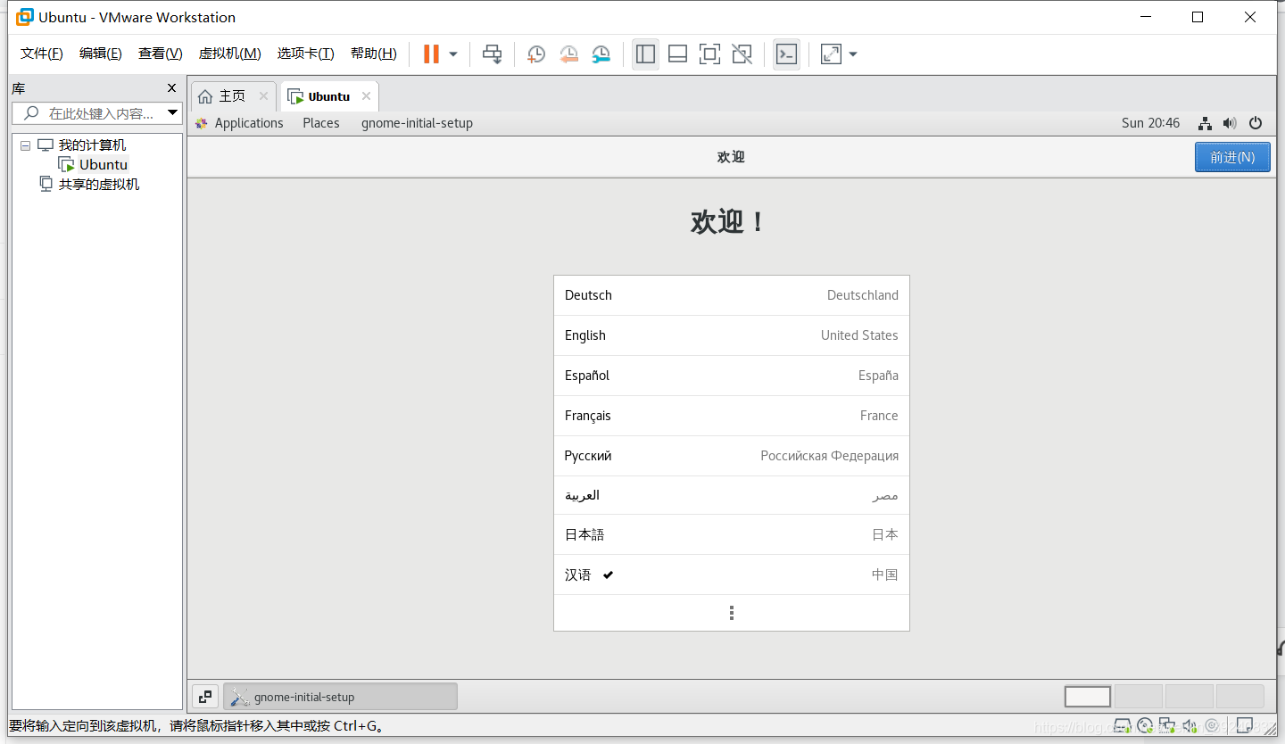This screenshot has width=1285, height=744.
Task: Send Ctrl+Alt+Del to the virtual machine
Action: point(492,54)
